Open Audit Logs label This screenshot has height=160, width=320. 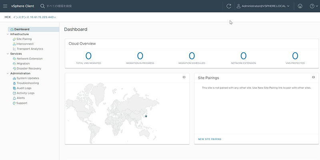[x=24, y=88]
